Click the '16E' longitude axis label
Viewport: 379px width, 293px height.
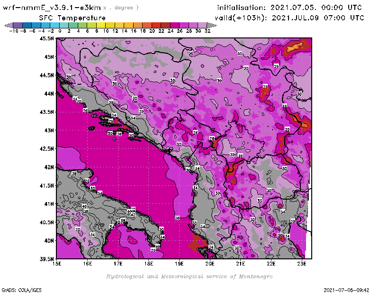(x=88, y=264)
